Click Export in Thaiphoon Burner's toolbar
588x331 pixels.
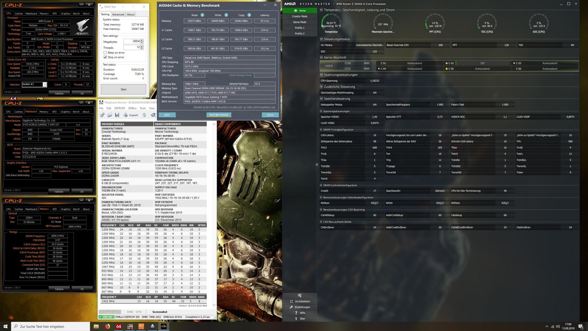(131, 115)
